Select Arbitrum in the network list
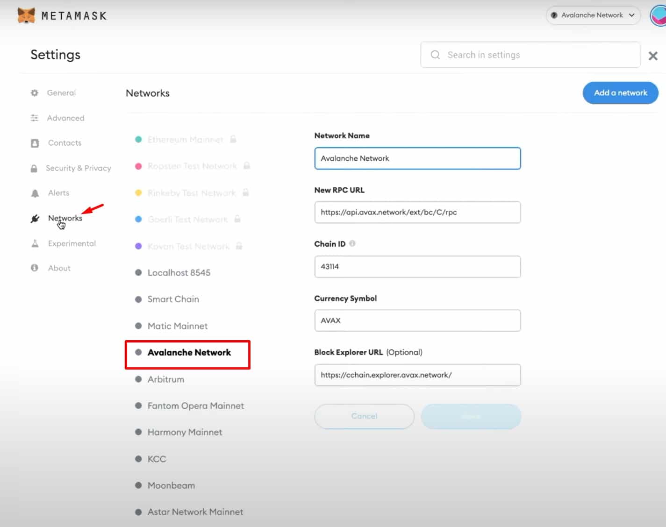This screenshot has height=527, width=666. click(x=166, y=379)
